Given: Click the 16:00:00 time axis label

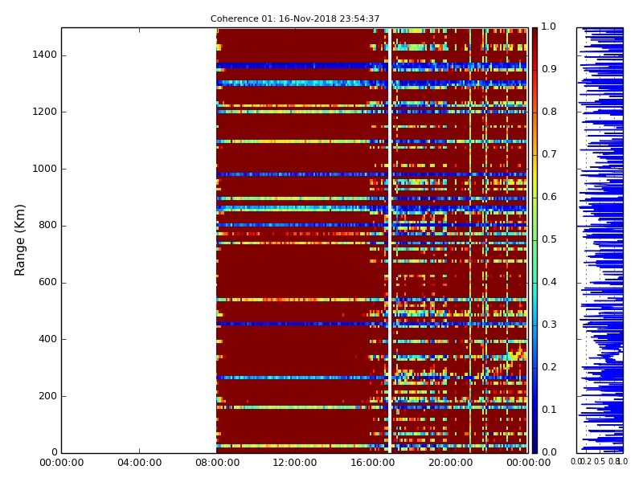Looking at the screenshot, I should click(x=373, y=463).
